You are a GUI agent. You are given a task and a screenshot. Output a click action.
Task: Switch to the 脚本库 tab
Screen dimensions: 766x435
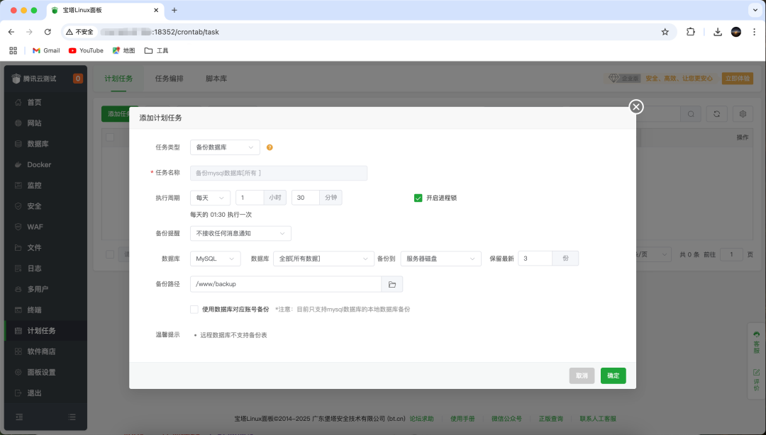click(216, 79)
